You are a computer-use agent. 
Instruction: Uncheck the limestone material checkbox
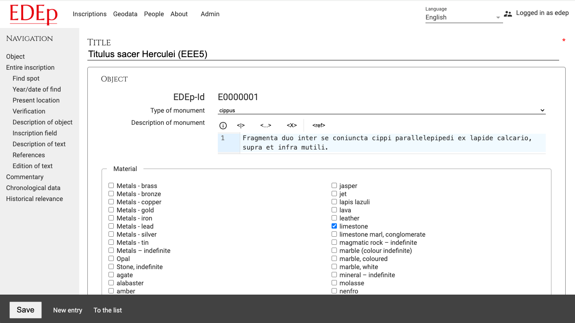pyautogui.click(x=334, y=226)
